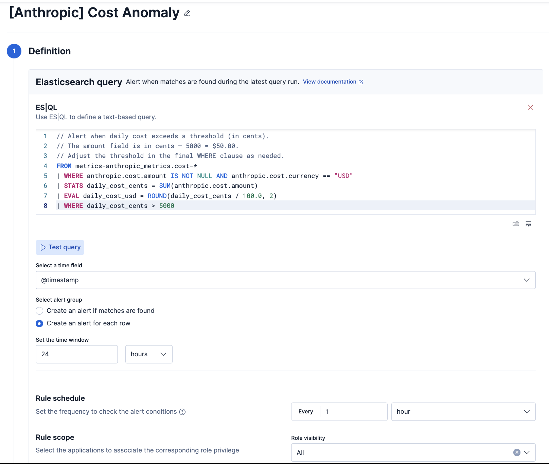Run the Test query button
Screen dimensions: 549x464
60,248
